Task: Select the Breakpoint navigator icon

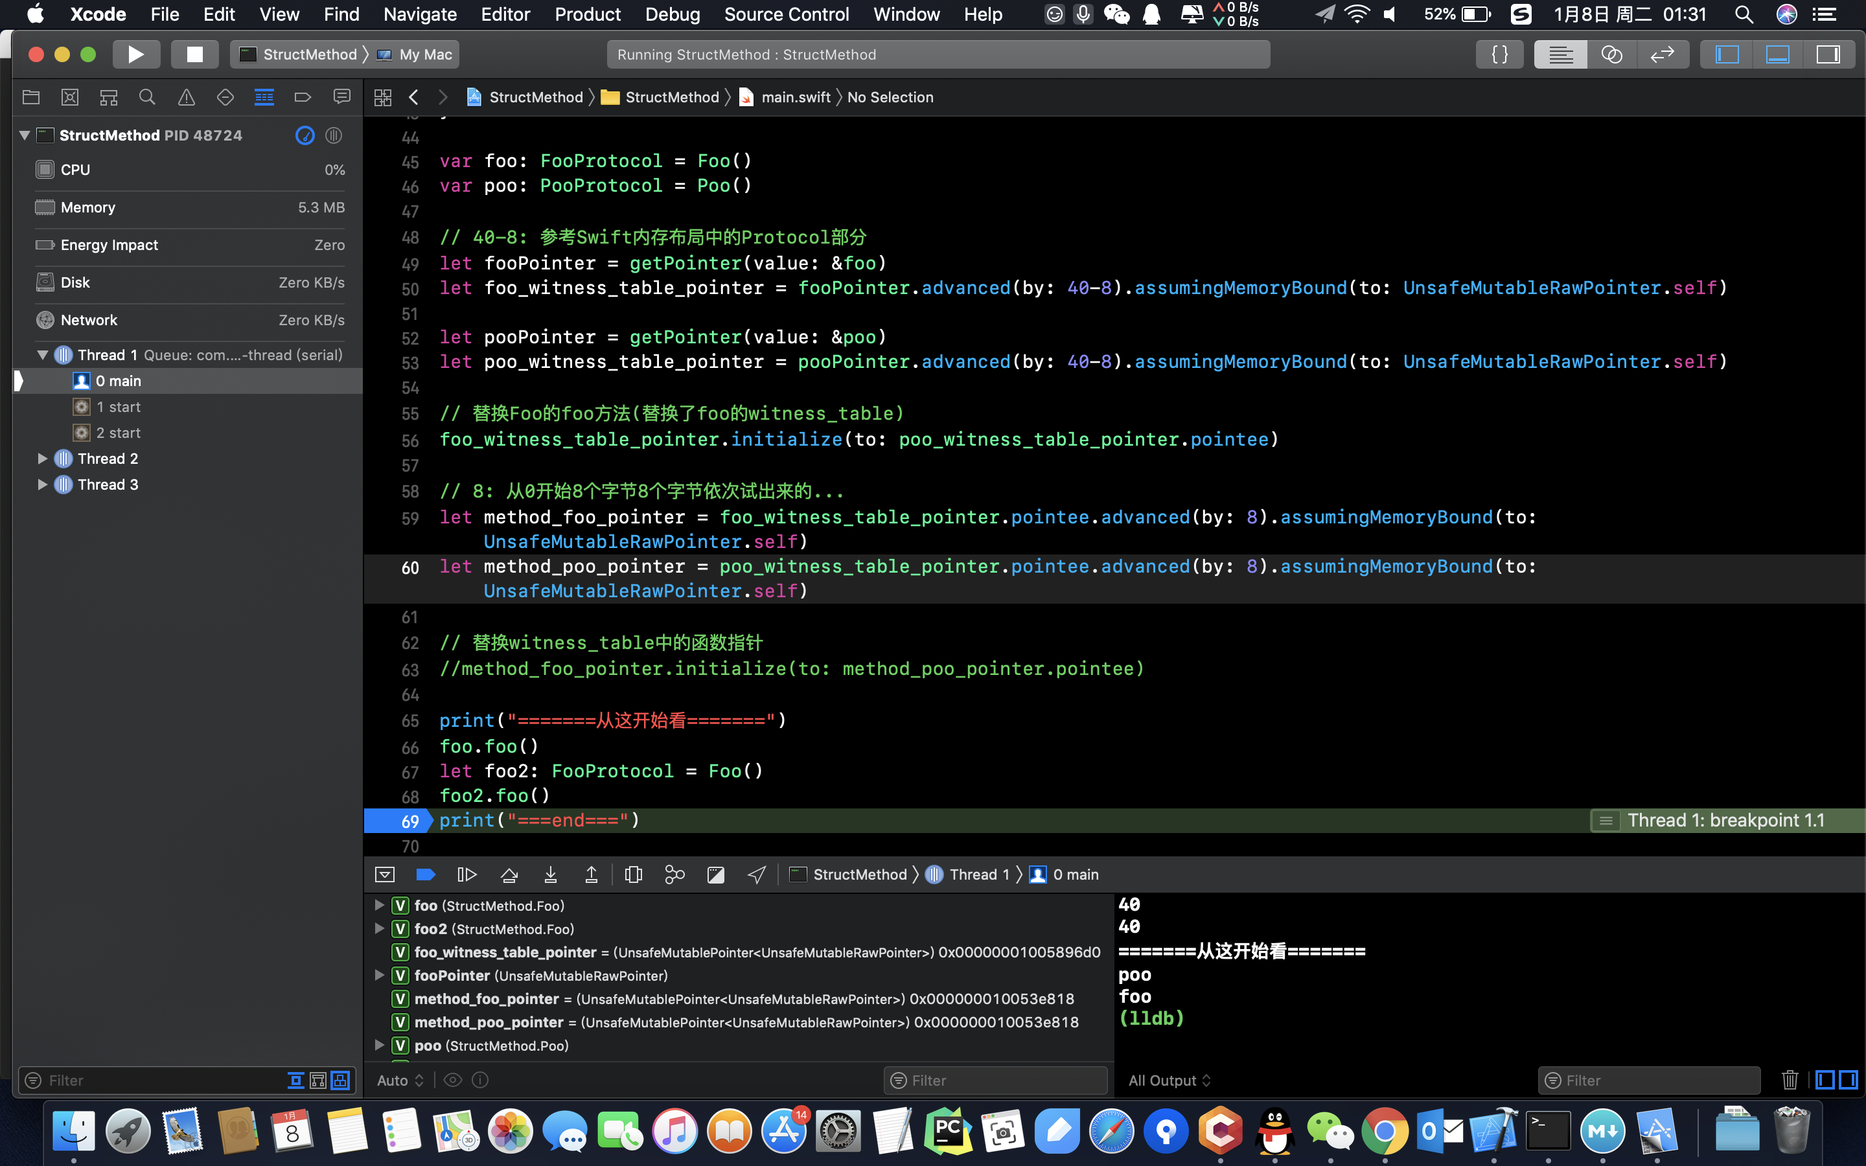Action: click(303, 97)
